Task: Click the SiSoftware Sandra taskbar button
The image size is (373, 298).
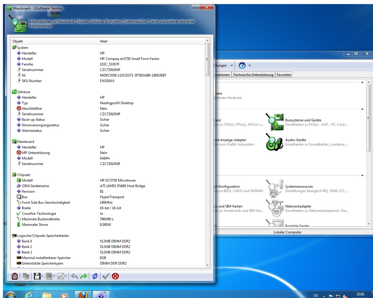Action: 101,295
